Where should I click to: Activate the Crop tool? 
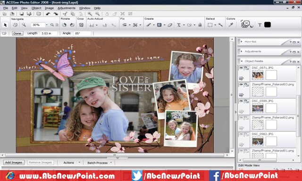click(x=81, y=25)
